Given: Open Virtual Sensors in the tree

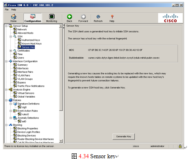Looking at the screenshot, I should (26, 93).
